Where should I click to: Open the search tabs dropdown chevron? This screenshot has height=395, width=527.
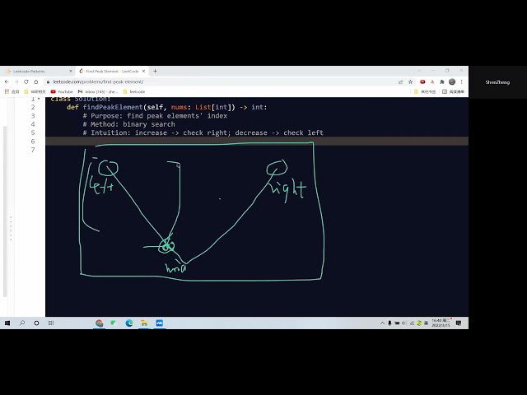419,71
